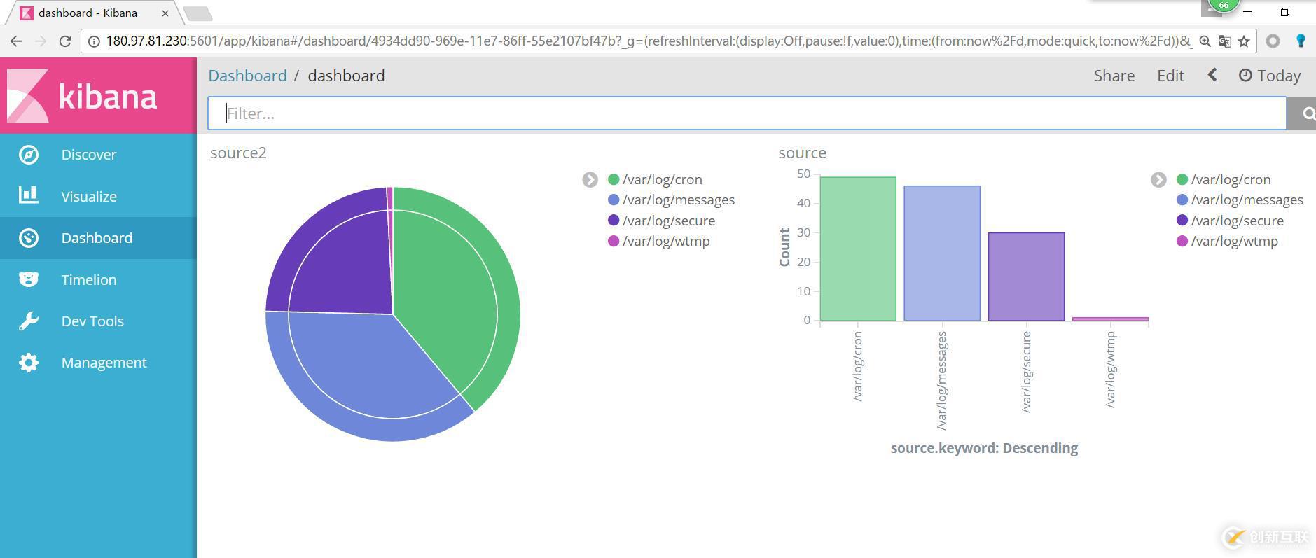The image size is (1316, 558).
Task: Click the search magnifier button beside filter
Action: (x=1306, y=113)
